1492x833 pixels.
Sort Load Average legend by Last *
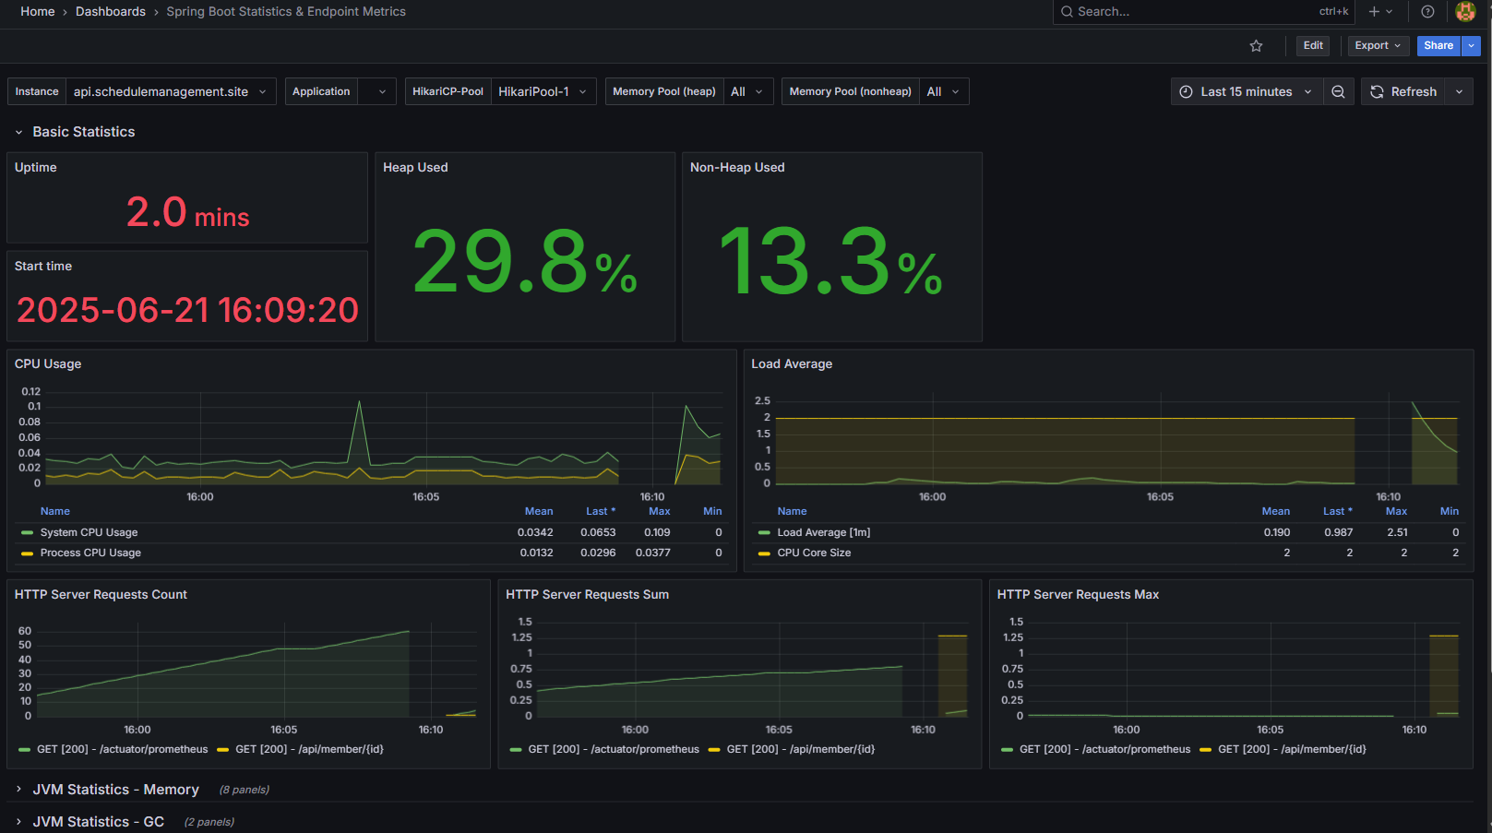[1338, 511]
